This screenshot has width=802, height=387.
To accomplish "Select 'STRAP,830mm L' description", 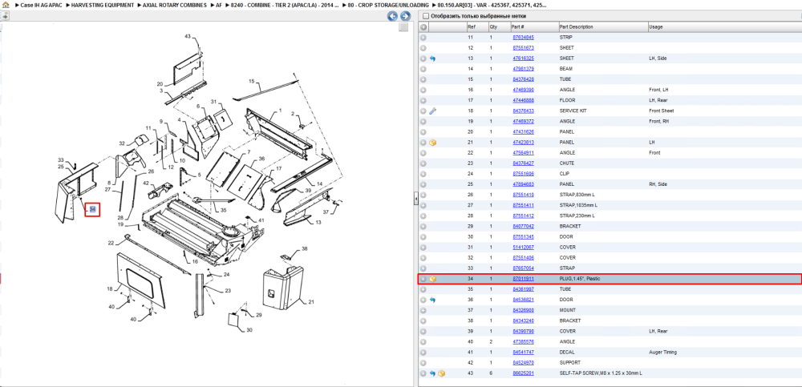I will point(578,195).
